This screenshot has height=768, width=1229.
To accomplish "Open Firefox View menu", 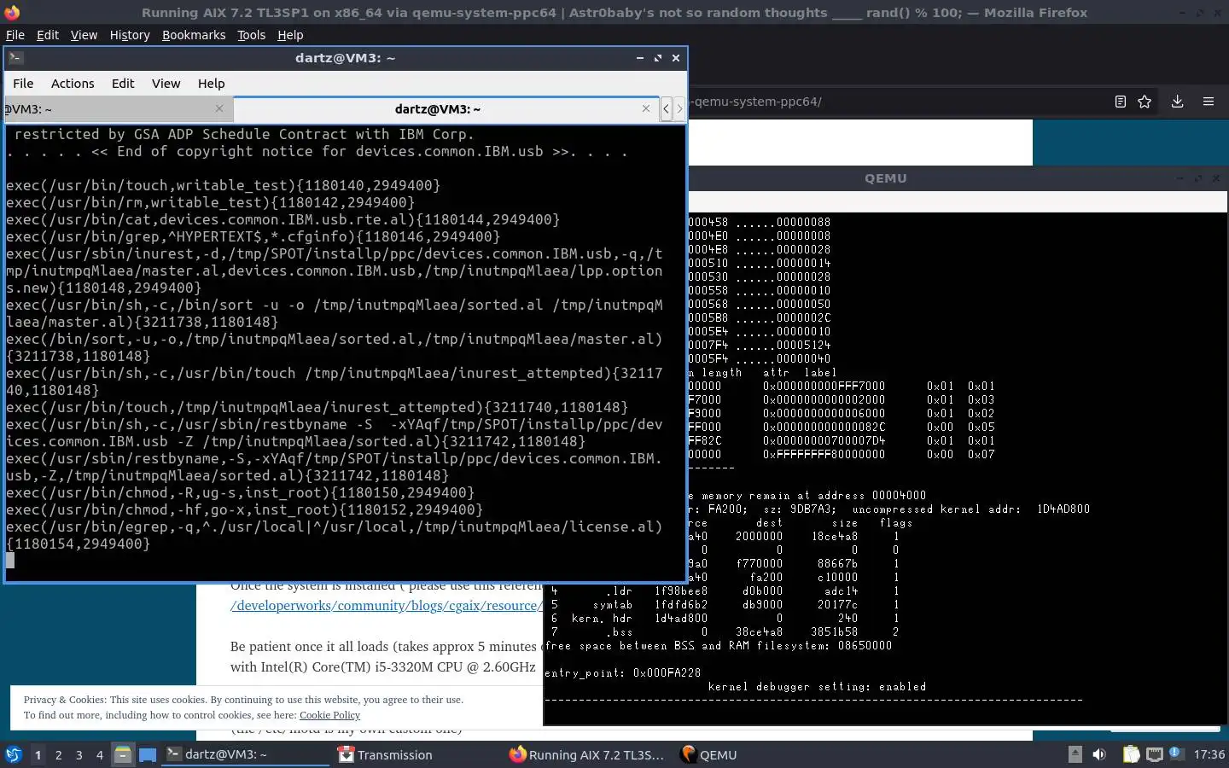I will (x=84, y=35).
